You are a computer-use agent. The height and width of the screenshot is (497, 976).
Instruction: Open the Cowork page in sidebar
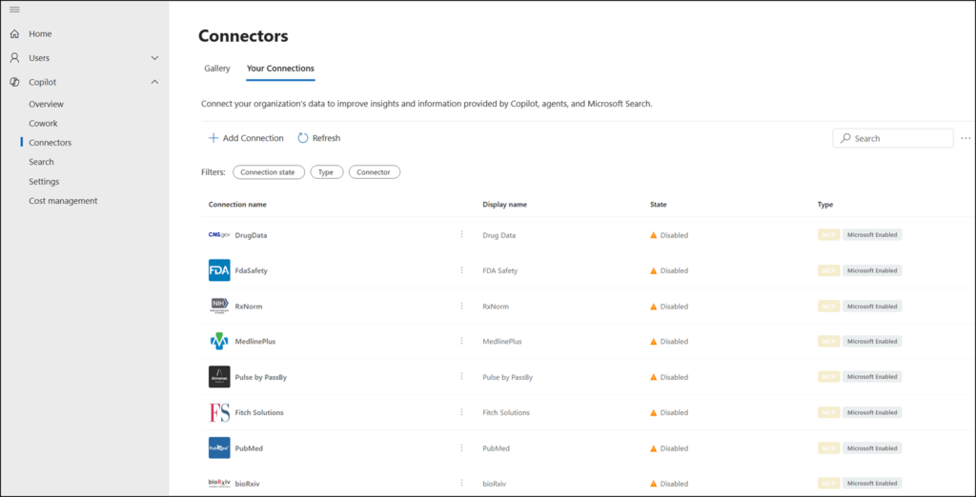pyautogui.click(x=43, y=123)
